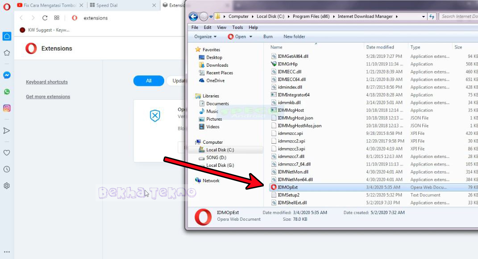The height and width of the screenshot is (259, 478).
Task: Click the ad blocker shield extension icon
Action: (155, 116)
